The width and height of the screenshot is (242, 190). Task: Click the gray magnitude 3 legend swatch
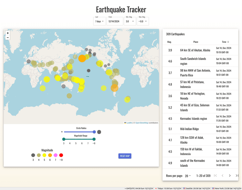(33, 155)
